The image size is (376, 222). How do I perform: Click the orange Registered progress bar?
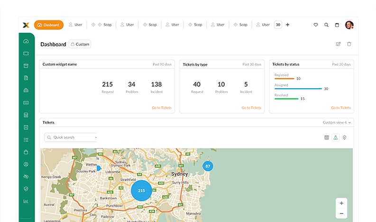pos(284,78)
